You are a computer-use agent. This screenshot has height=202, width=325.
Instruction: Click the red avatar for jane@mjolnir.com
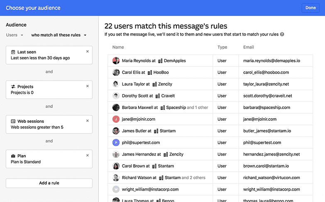coord(116,119)
